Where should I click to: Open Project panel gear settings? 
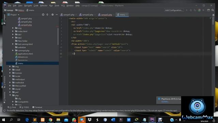pos(52,15)
